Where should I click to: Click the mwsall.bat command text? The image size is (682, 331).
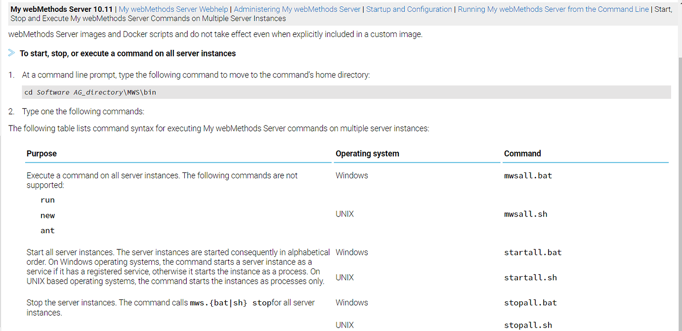pos(528,175)
